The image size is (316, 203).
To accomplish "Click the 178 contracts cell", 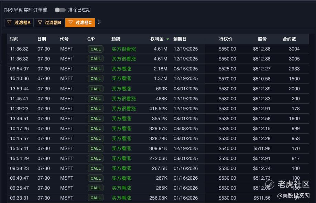I will click(x=296, y=109).
